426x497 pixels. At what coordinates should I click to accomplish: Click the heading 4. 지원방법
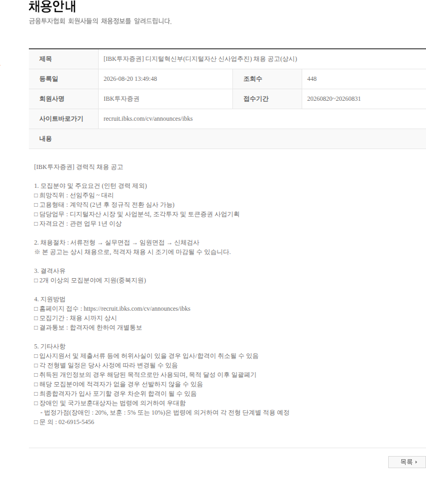pyautogui.click(x=49, y=299)
